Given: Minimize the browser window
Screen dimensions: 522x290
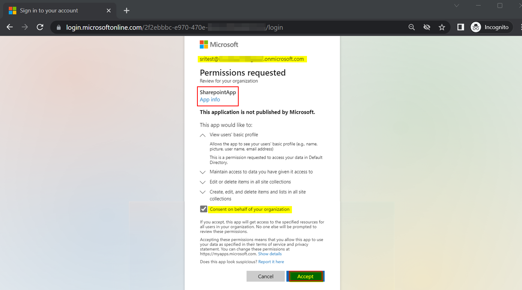Looking at the screenshot, I should click(478, 6).
